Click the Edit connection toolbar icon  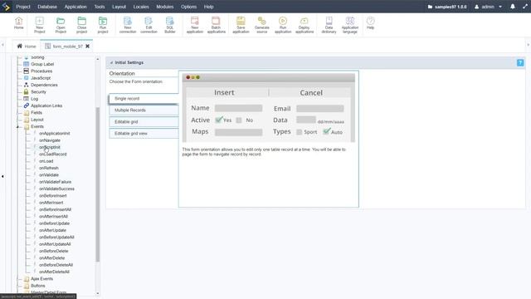149,25
